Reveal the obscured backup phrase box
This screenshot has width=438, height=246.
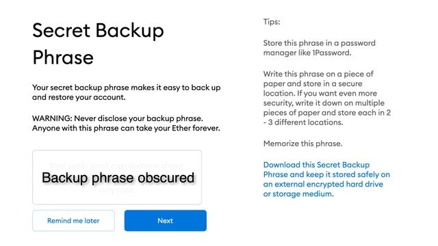[117, 178]
